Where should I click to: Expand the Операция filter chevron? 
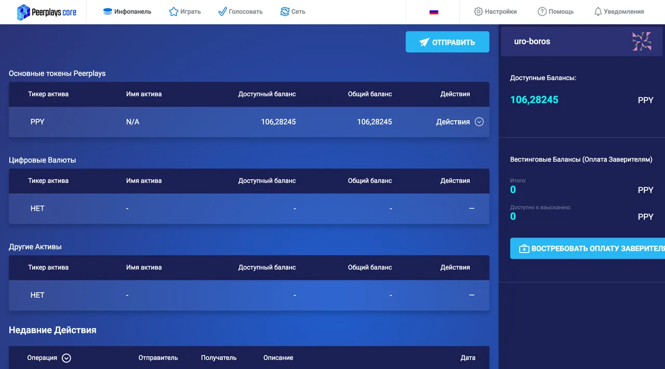pyautogui.click(x=66, y=358)
